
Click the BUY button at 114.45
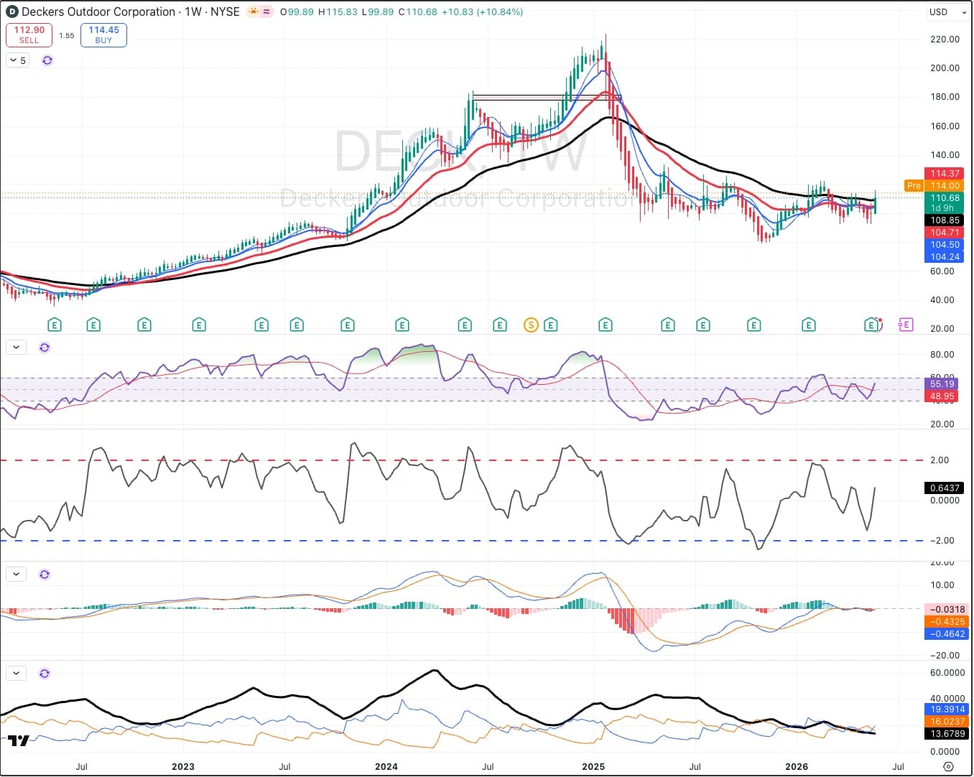point(103,35)
